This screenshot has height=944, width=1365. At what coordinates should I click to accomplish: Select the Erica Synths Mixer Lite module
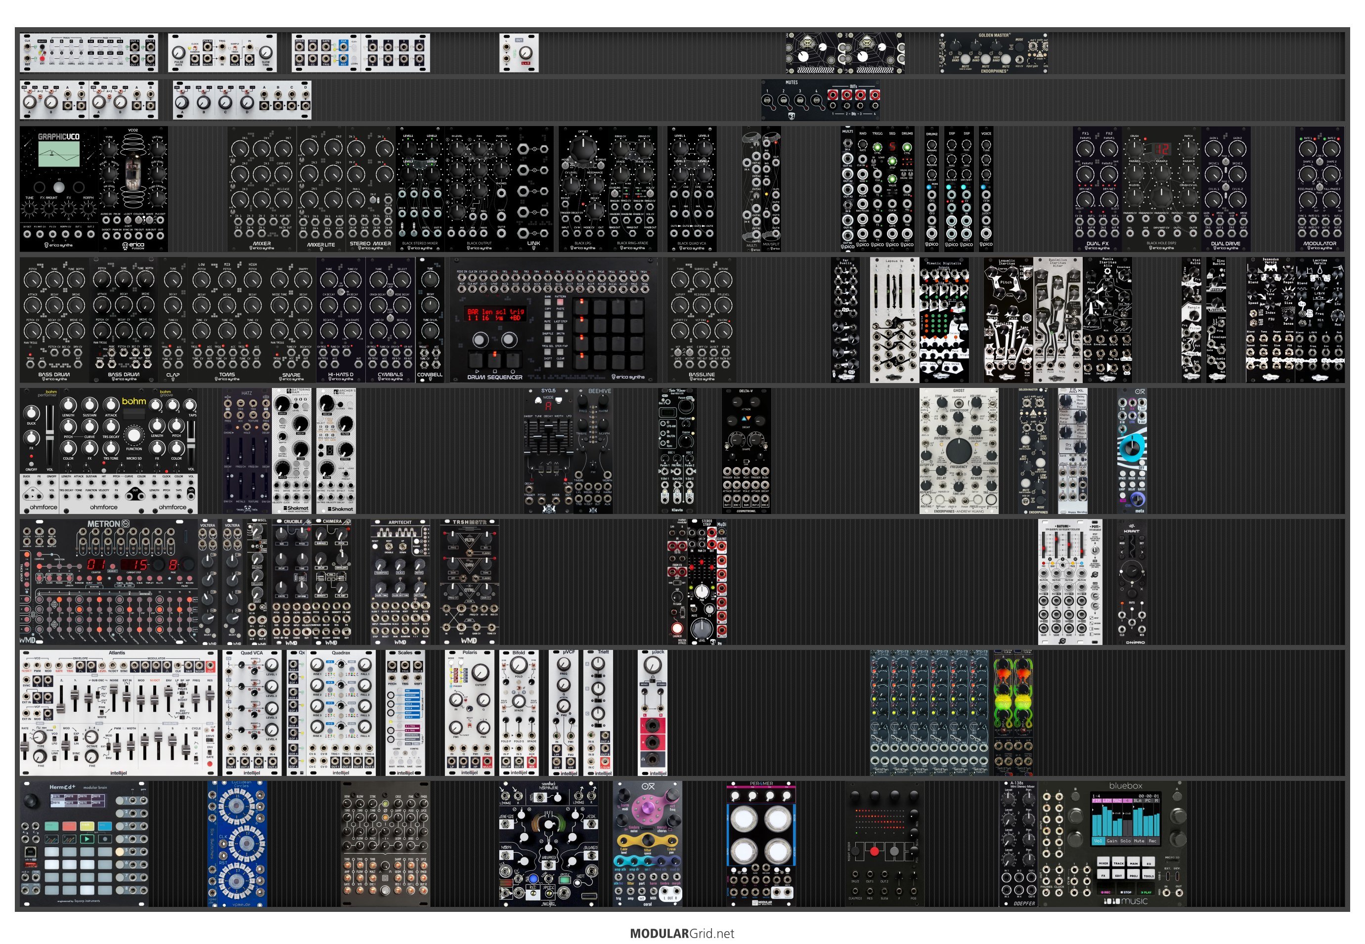(x=321, y=189)
